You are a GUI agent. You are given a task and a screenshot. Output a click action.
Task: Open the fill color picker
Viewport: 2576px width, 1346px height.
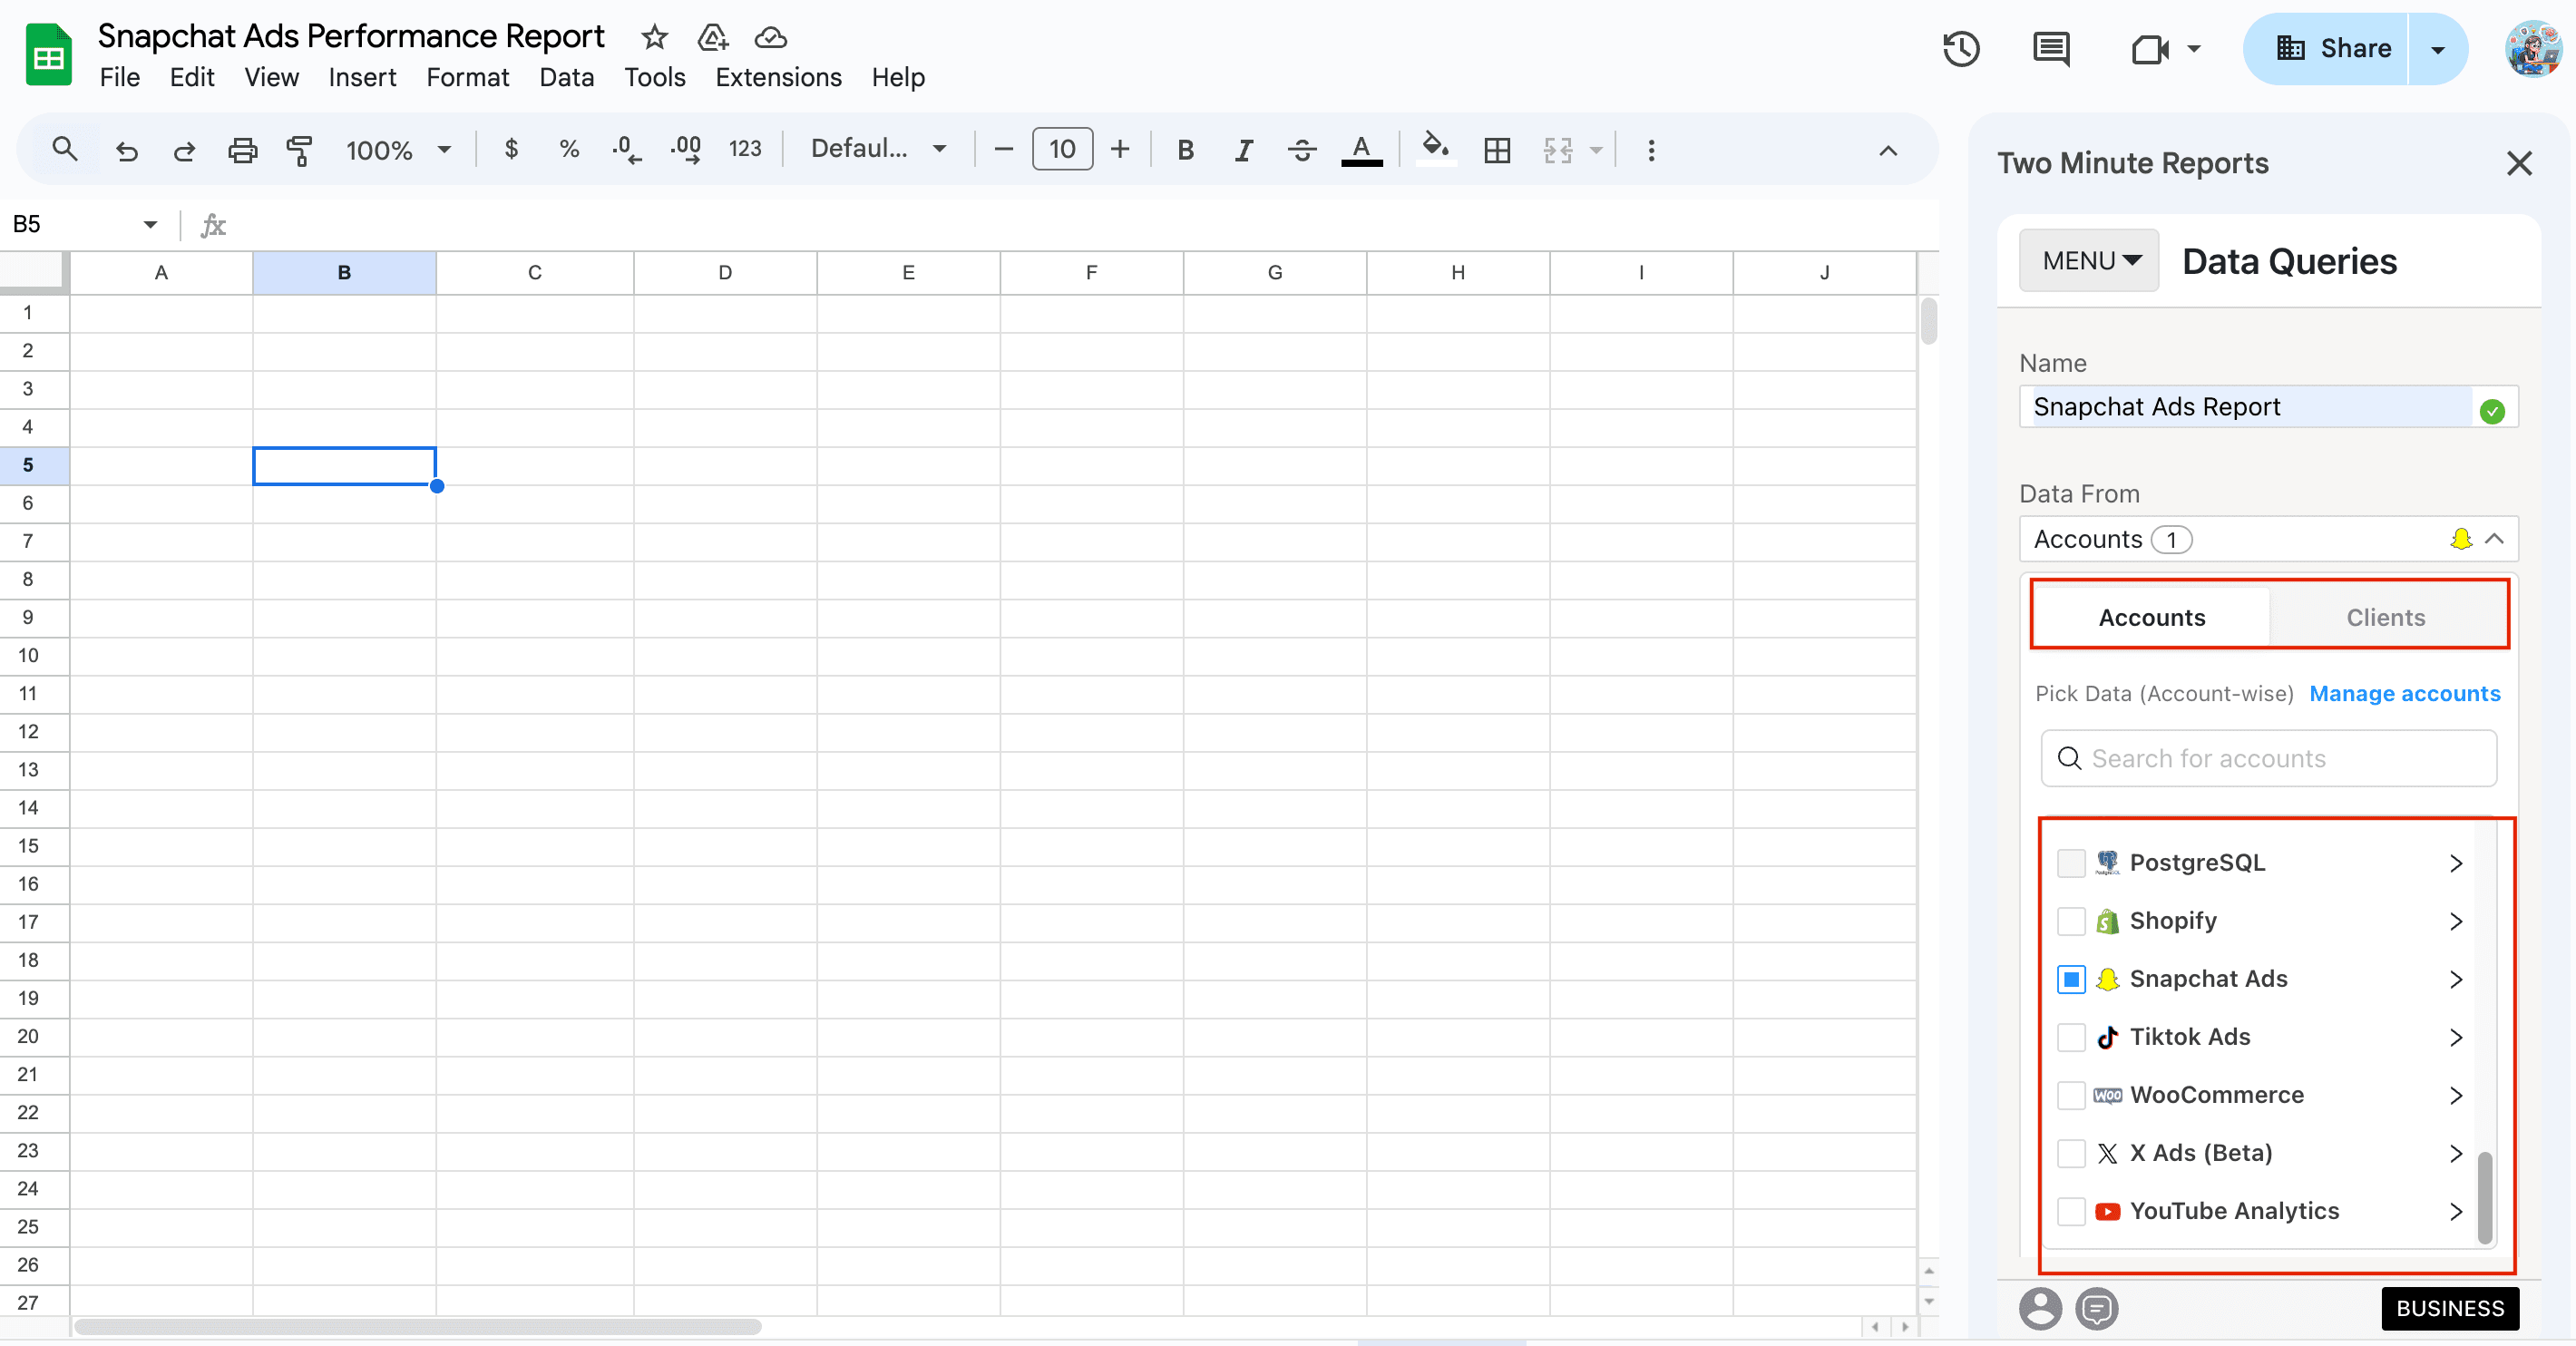click(x=1435, y=148)
